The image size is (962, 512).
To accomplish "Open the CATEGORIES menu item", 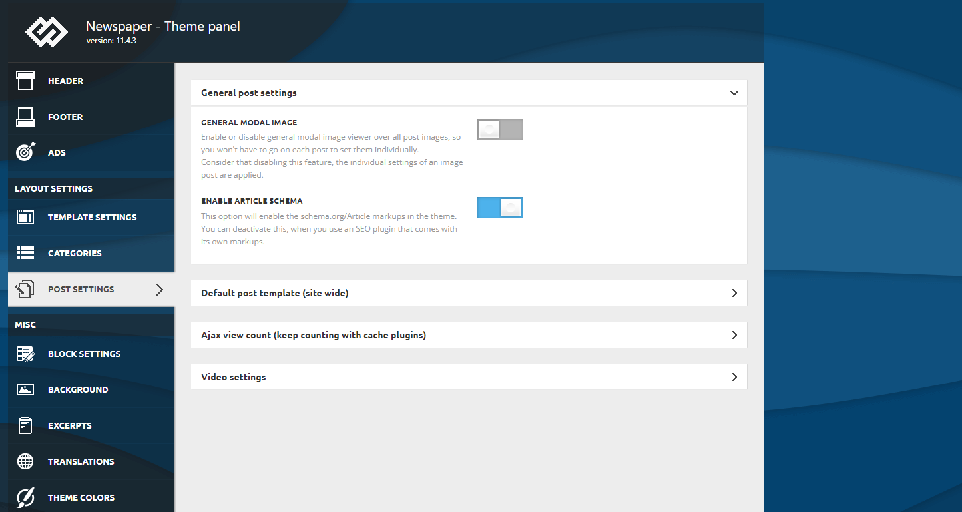I will coord(91,253).
